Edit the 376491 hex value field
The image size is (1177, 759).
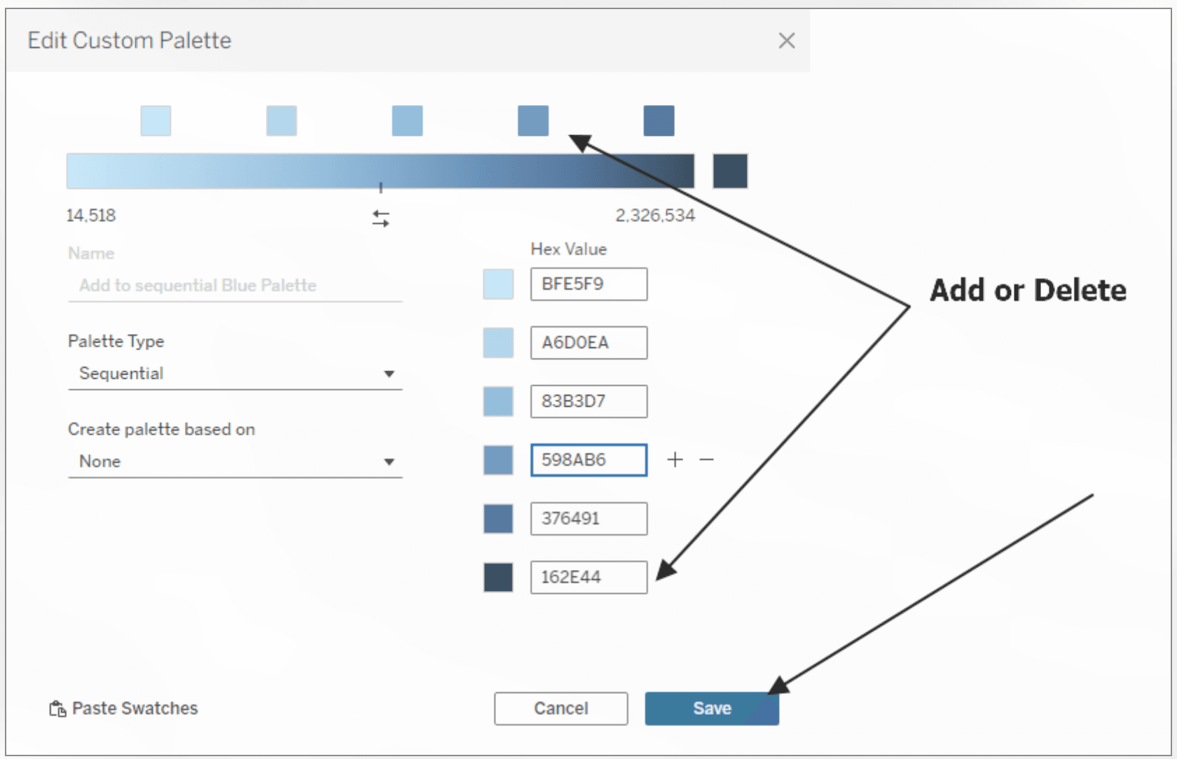pos(588,519)
